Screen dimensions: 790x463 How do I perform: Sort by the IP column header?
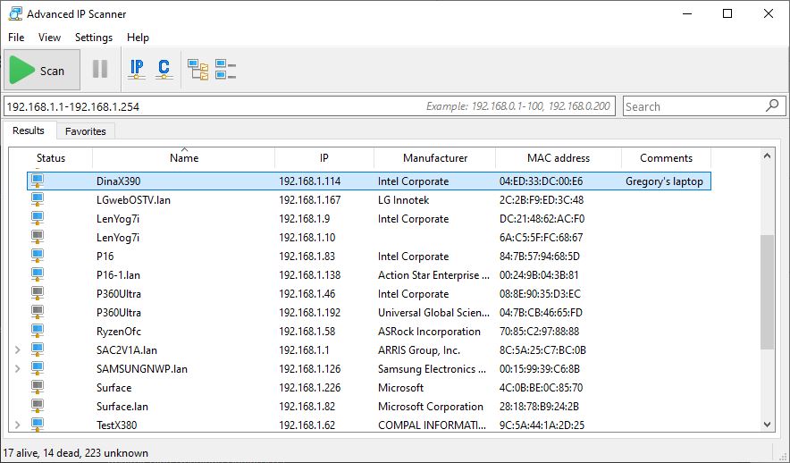(x=324, y=157)
